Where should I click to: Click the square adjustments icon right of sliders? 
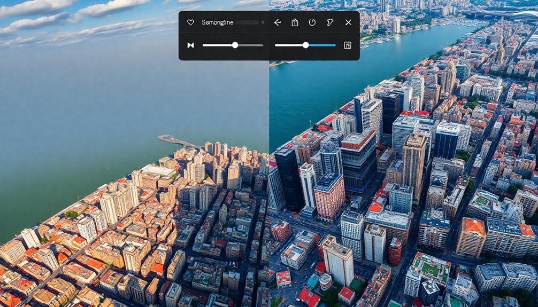click(x=348, y=45)
